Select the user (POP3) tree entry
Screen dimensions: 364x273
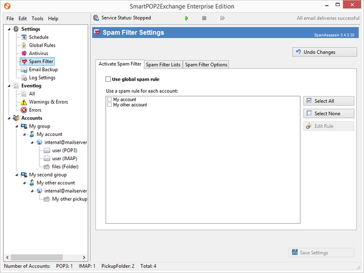[x=64, y=150]
